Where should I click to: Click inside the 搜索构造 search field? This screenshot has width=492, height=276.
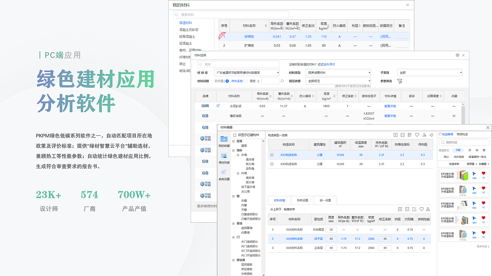[464, 142]
